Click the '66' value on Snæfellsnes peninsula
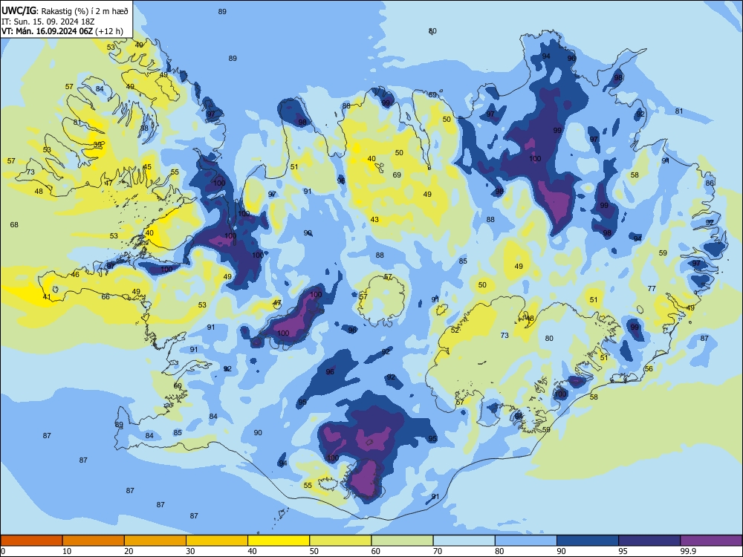The width and height of the screenshot is (743, 557). pyautogui.click(x=106, y=297)
